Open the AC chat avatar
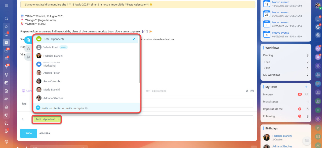322x148 pixels. [x=318, y=145]
